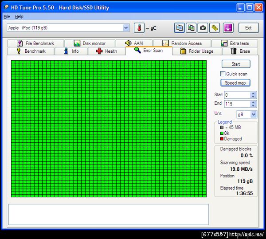Click the HD Tune Pro title bar app icon

[x=7, y=7]
